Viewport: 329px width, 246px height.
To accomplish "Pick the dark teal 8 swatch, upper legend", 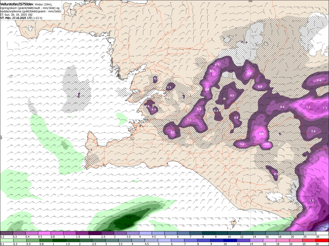I will pos(208,233).
